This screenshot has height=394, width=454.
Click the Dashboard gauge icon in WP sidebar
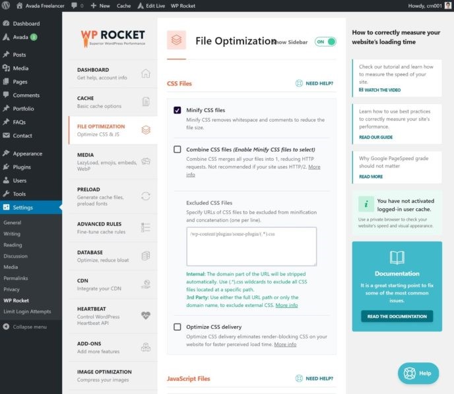pyautogui.click(x=6, y=24)
